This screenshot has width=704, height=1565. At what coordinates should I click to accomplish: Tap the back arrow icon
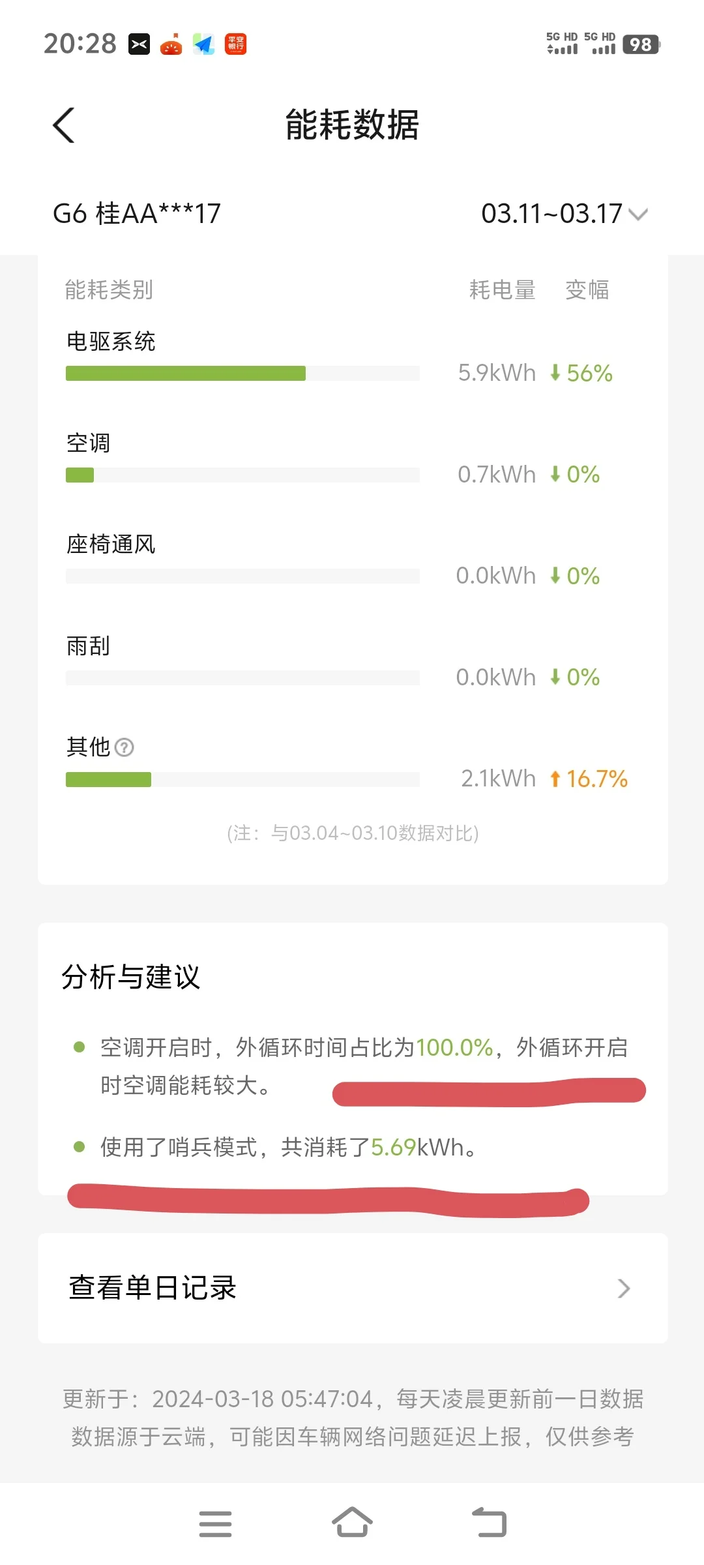pyautogui.click(x=64, y=125)
